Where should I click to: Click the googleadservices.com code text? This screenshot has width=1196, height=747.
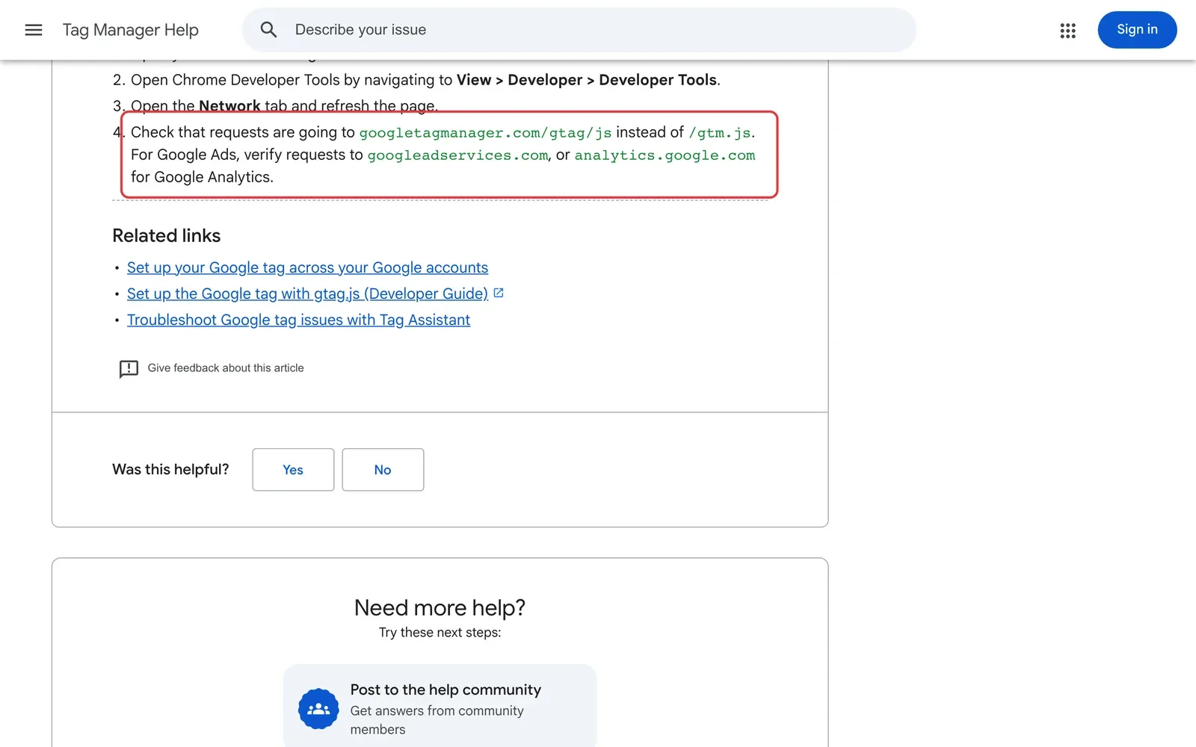(457, 155)
